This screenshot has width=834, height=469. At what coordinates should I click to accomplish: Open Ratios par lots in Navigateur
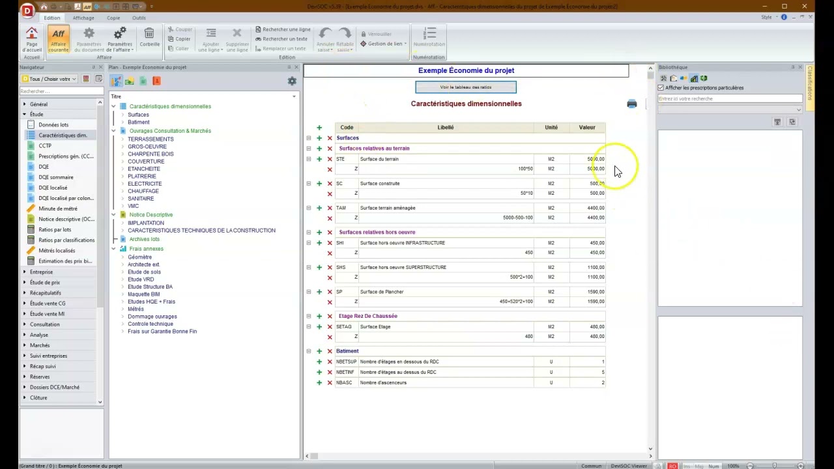coord(55,229)
